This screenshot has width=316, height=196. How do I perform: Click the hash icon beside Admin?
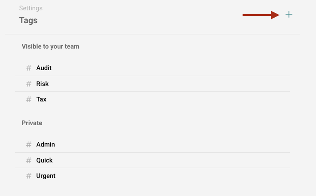29,144
